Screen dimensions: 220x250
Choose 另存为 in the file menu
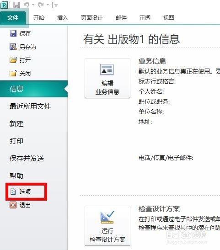tap(28, 47)
